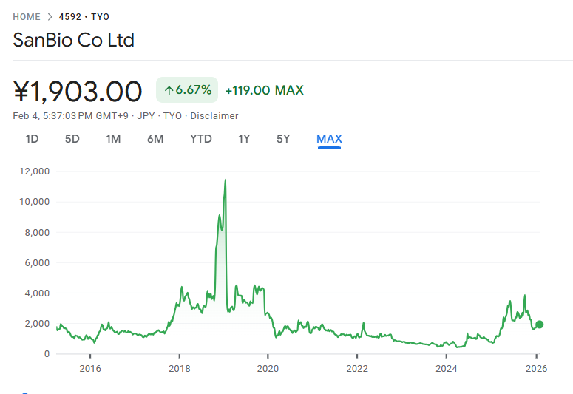Click the 2020 label on the x-axis
573x394 pixels.
pyautogui.click(x=268, y=369)
